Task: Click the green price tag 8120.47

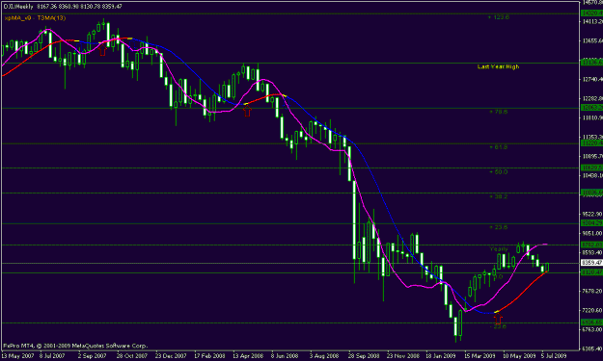Action: coord(591,272)
